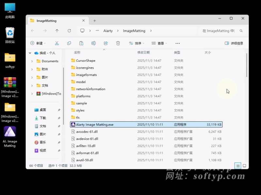Go back with the left arrow
Screen dimensions: 261x195
click(x=33, y=31)
